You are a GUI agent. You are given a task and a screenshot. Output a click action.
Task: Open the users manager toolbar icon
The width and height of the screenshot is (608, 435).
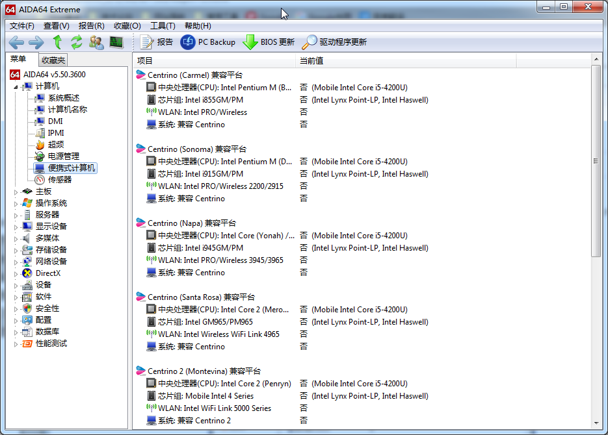click(x=96, y=42)
